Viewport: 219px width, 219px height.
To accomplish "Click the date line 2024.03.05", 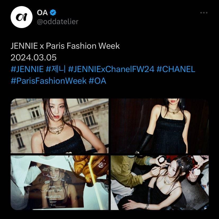I will tap(34, 57).
